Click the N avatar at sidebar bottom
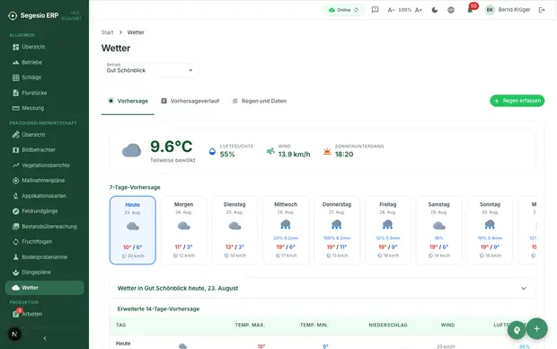The image size is (557, 349). (x=14, y=334)
